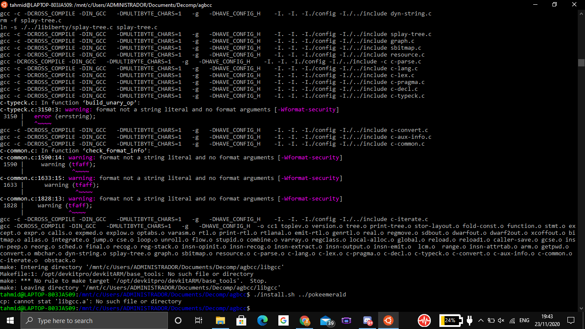Screen dimensions: 585x329
Task: Unmute the system volume
Action: point(501,320)
